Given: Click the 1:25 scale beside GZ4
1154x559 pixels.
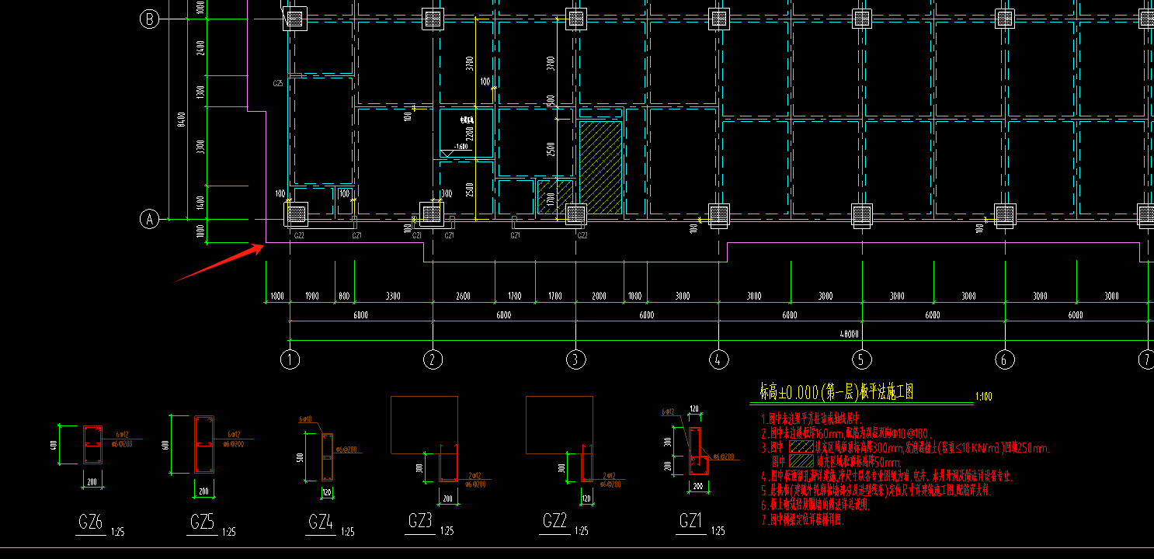Looking at the screenshot, I should (348, 532).
